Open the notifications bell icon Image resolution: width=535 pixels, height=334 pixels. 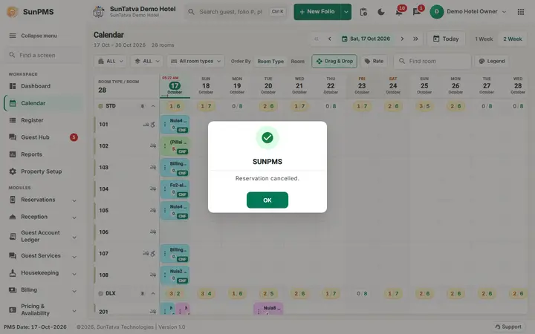point(399,12)
